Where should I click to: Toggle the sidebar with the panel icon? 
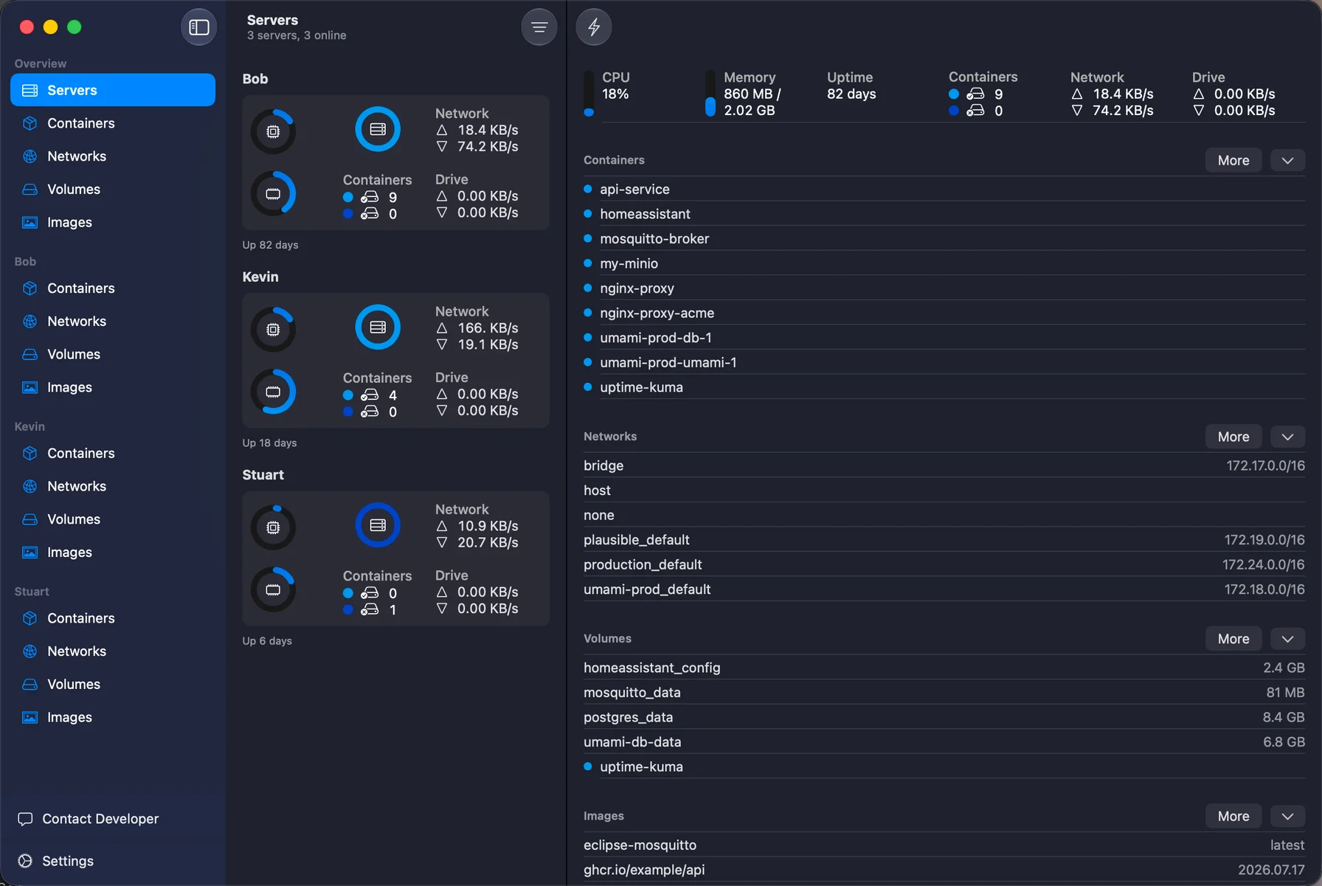(199, 27)
